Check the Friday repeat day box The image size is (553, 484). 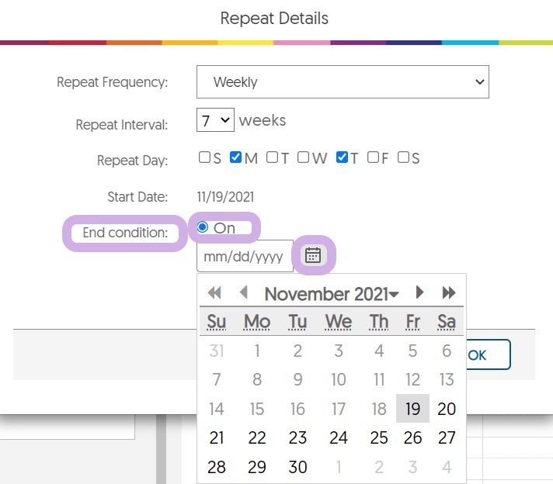[x=373, y=157]
